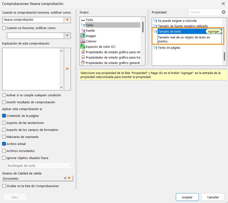Click inside the explanation text area

coord(31,69)
